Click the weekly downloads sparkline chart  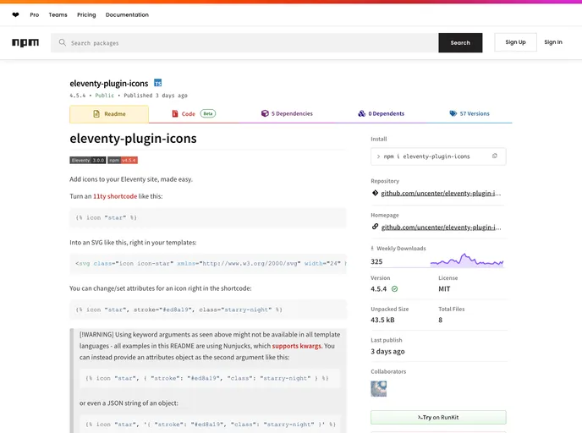tap(467, 260)
